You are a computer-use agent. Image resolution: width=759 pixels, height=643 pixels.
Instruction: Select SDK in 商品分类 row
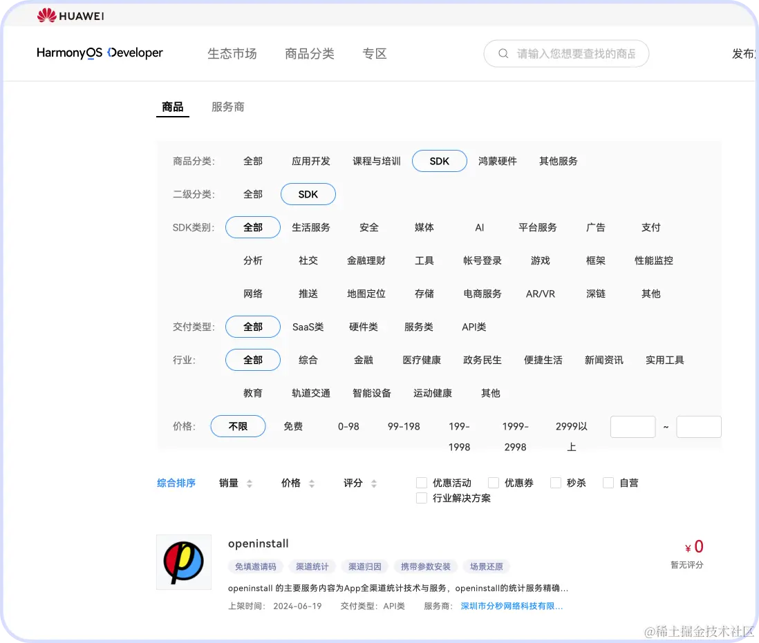coord(440,161)
